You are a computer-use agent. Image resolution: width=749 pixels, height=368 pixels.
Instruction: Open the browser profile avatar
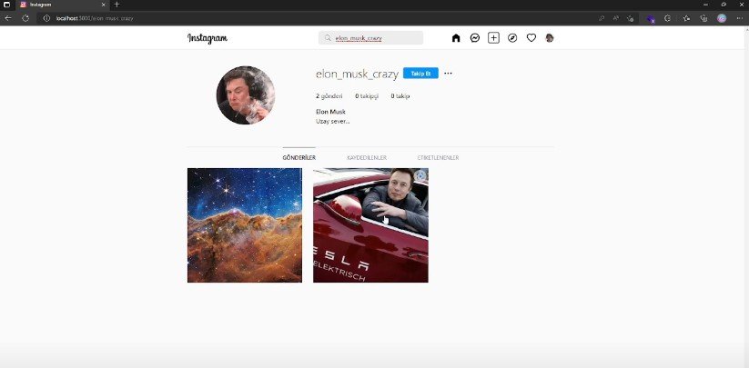(722, 18)
